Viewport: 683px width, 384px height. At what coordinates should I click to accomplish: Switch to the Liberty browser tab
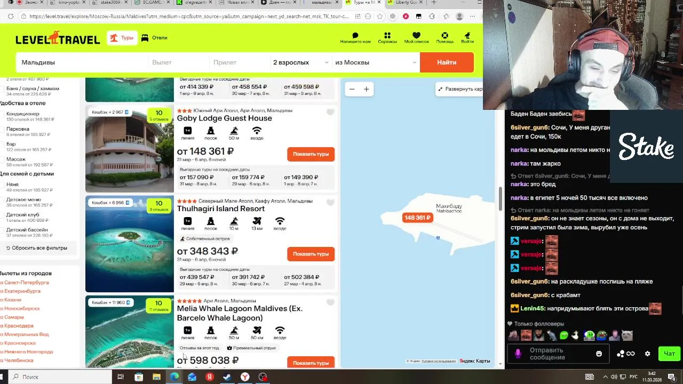click(406, 3)
